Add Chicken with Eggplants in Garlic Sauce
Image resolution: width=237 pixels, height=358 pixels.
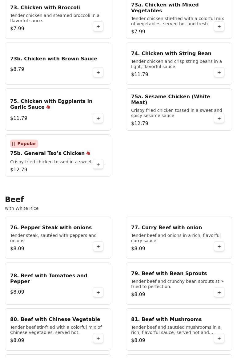[98, 118]
